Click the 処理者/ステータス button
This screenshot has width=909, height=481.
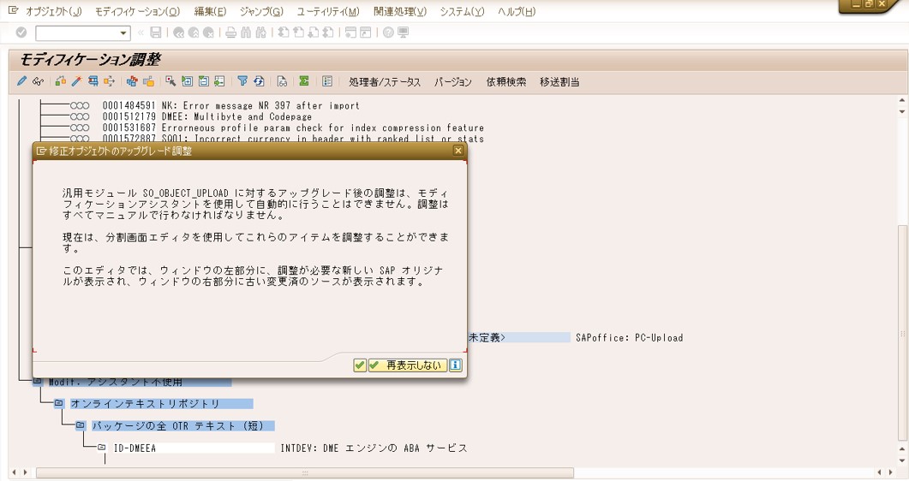[x=385, y=82]
